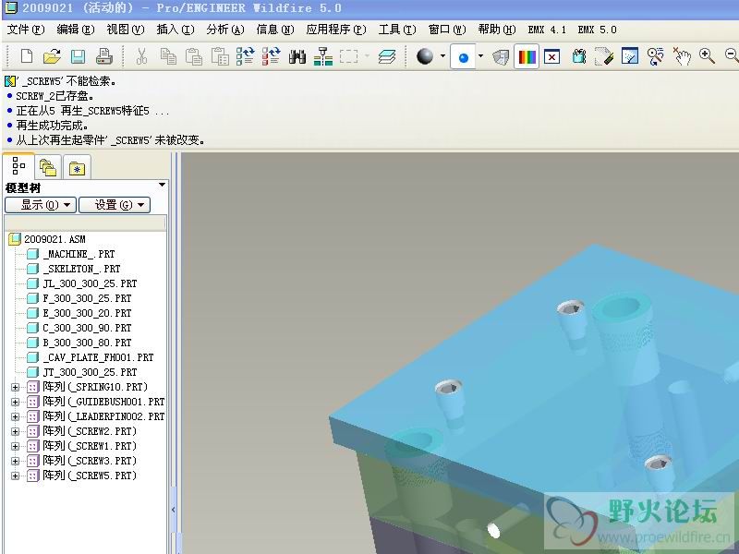
Task: Open the 分析(A) menu
Action: coord(225,30)
